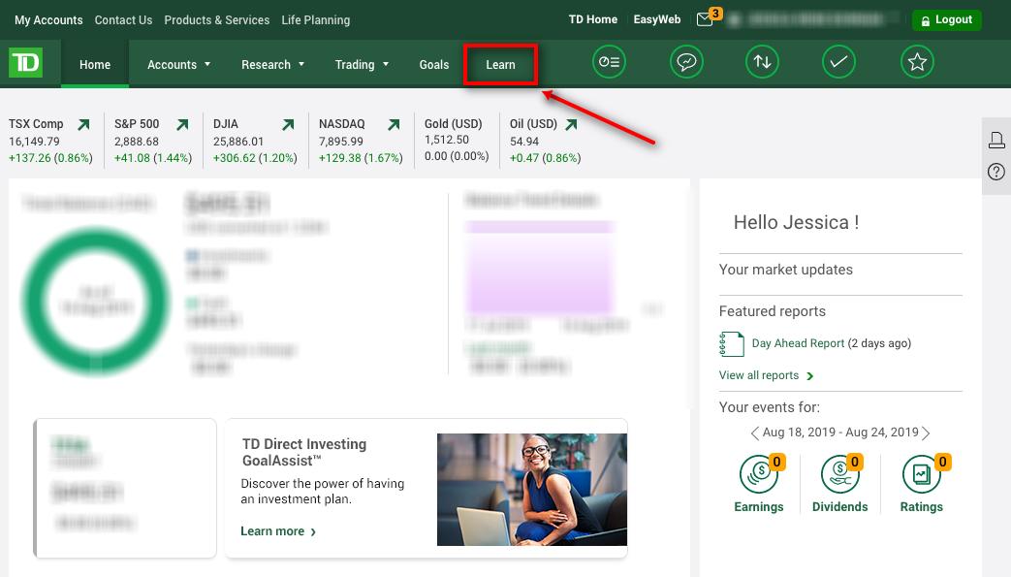Click the View all reports link
Viewport: 1011px width, 577px height.
[x=759, y=375]
